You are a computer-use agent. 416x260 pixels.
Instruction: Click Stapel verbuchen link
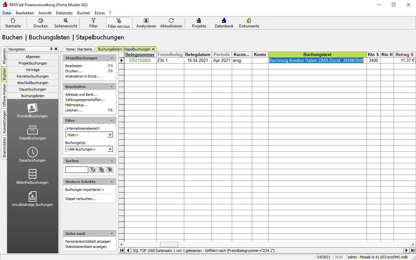click(81, 199)
